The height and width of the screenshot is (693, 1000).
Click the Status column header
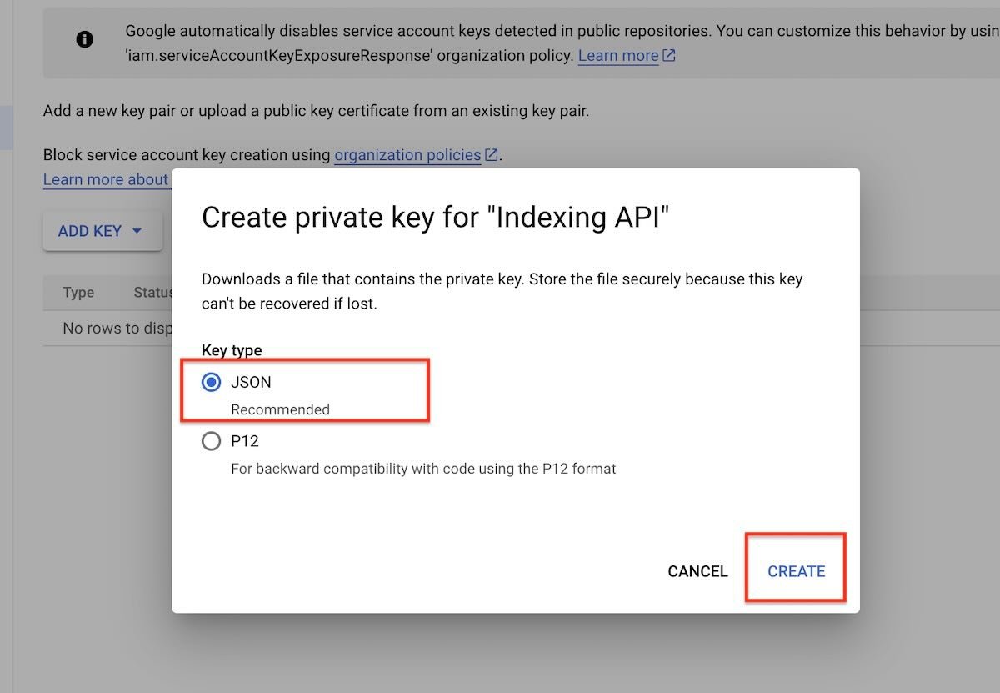pos(152,293)
